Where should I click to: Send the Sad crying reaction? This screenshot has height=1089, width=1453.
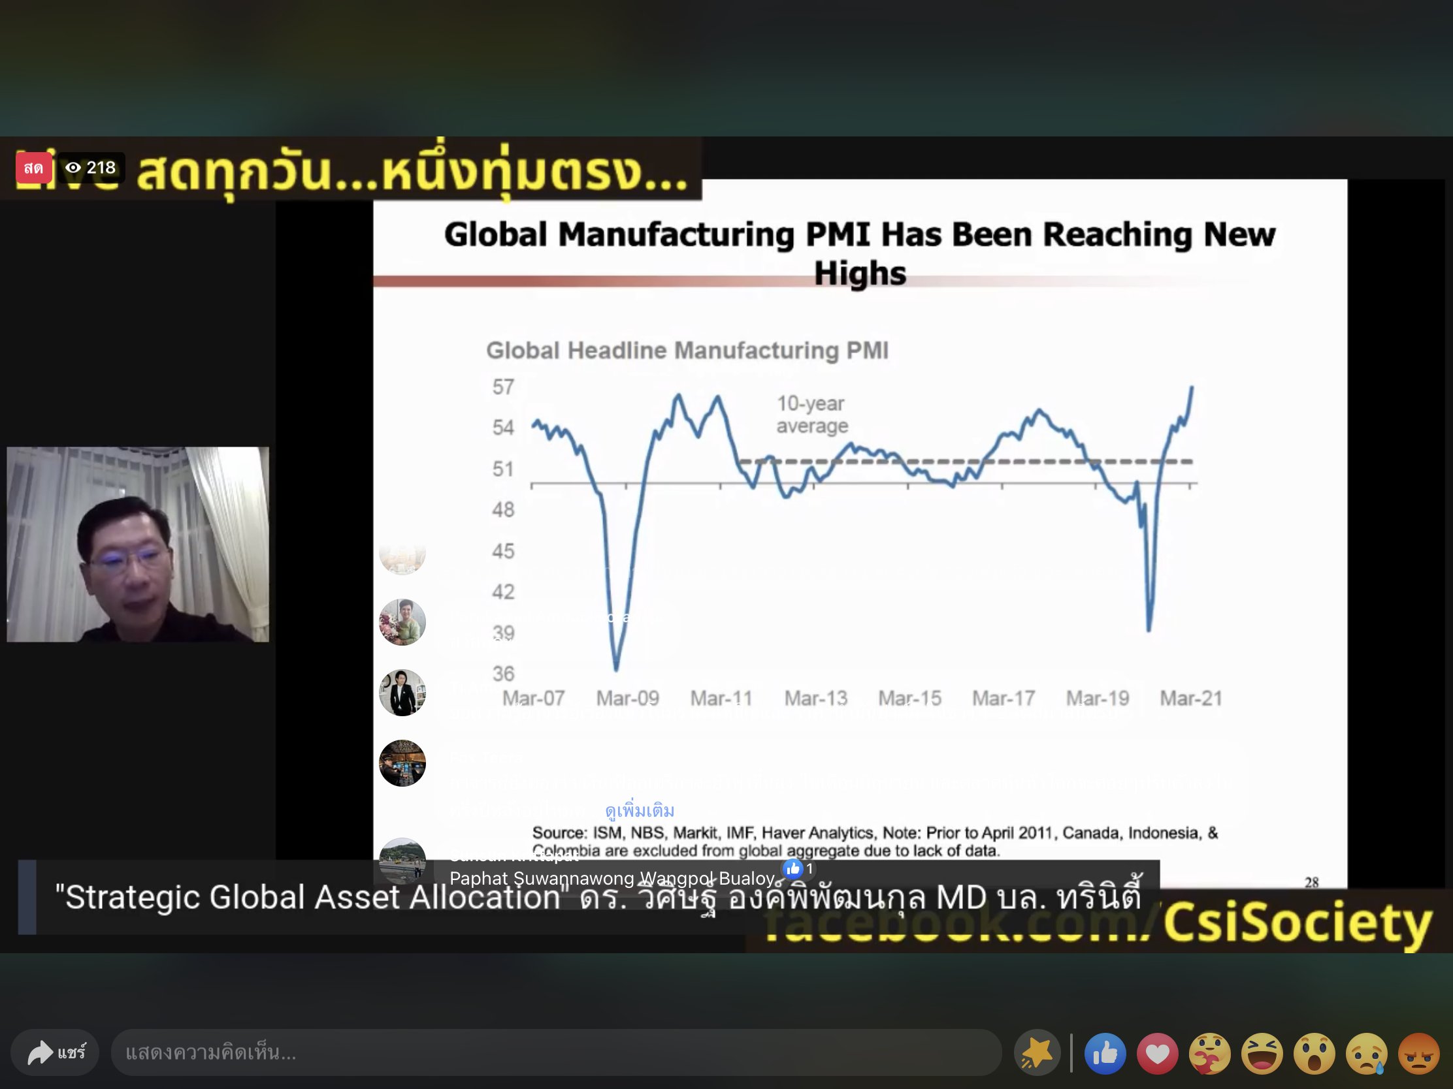tap(1366, 1054)
